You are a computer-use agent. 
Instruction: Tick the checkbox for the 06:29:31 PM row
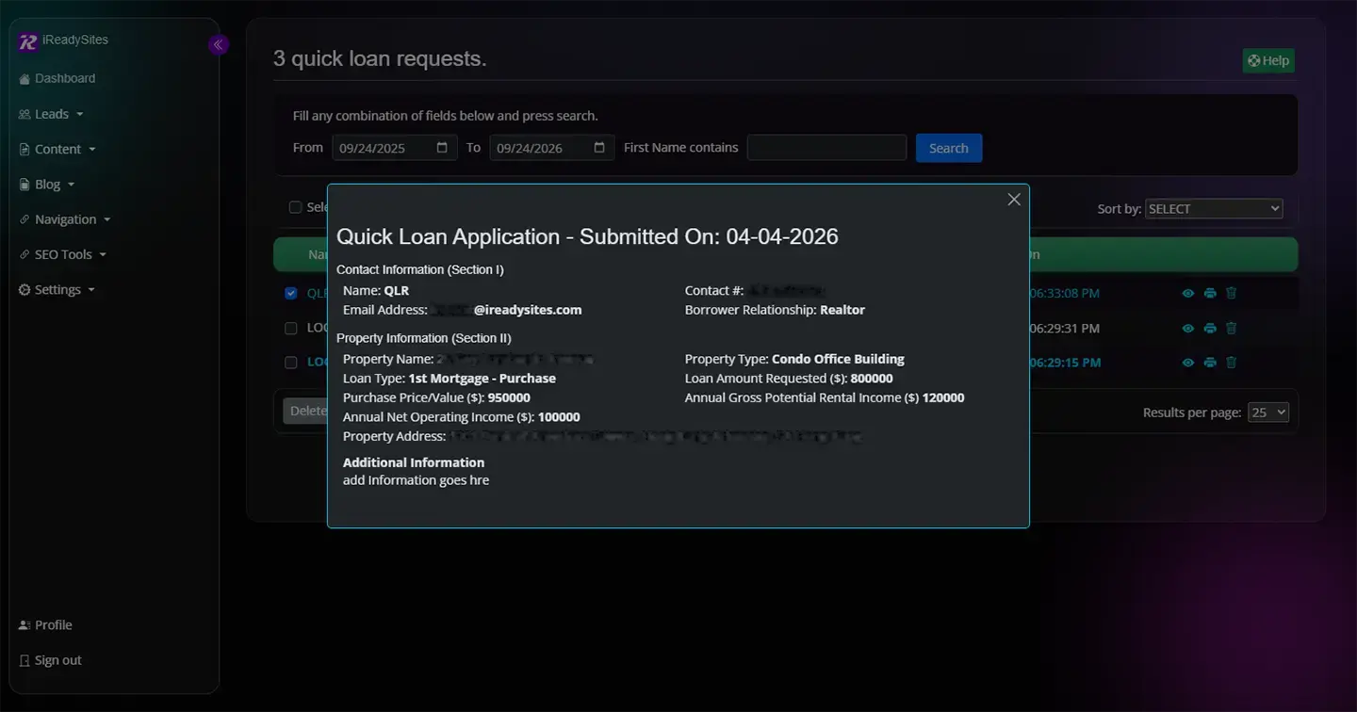[291, 328]
